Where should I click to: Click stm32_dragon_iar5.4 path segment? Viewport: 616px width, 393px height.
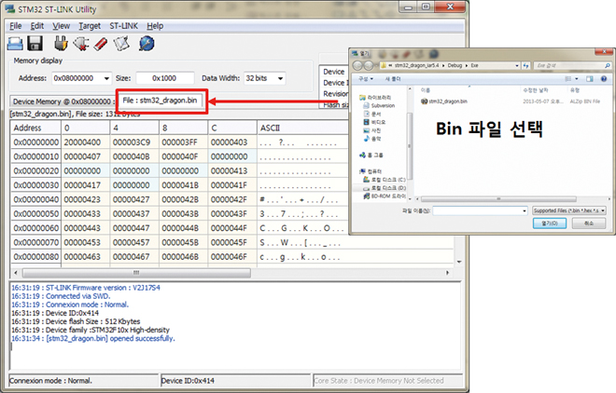416,65
